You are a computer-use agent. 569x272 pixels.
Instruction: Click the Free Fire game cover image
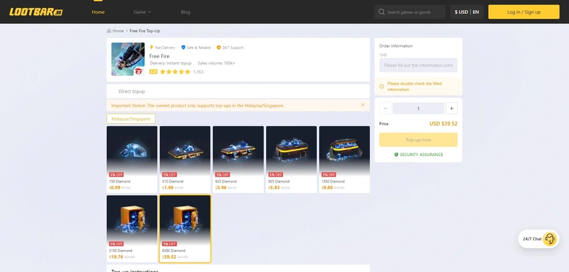tap(128, 59)
